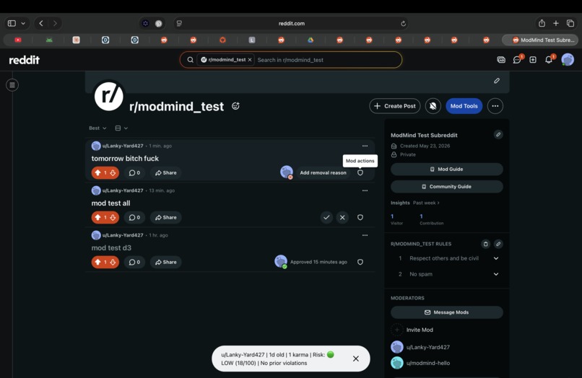
Task: Remove the r/modmind_test search scope chip
Action: 250,60
